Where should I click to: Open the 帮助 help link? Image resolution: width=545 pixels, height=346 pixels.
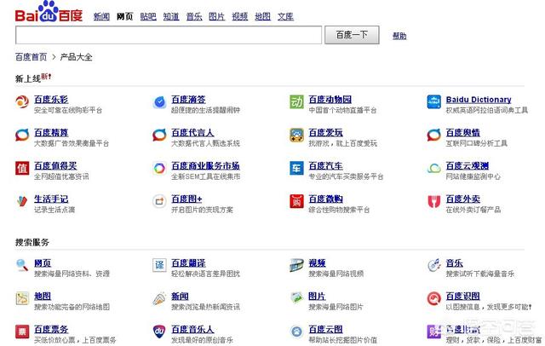[399, 36]
